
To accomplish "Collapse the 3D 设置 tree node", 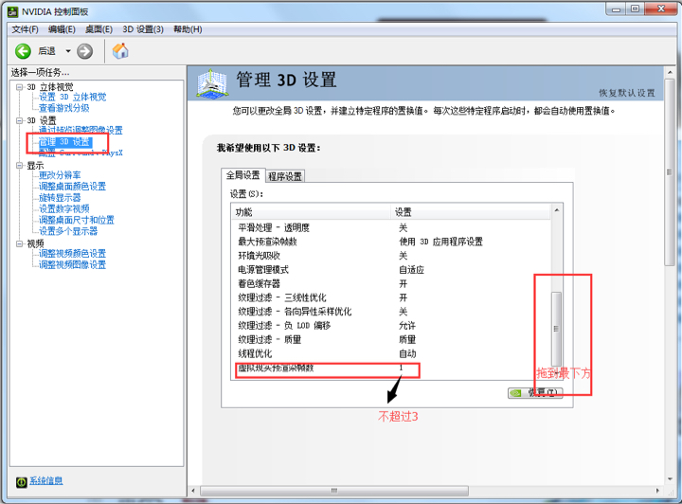I will click(19, 120).
